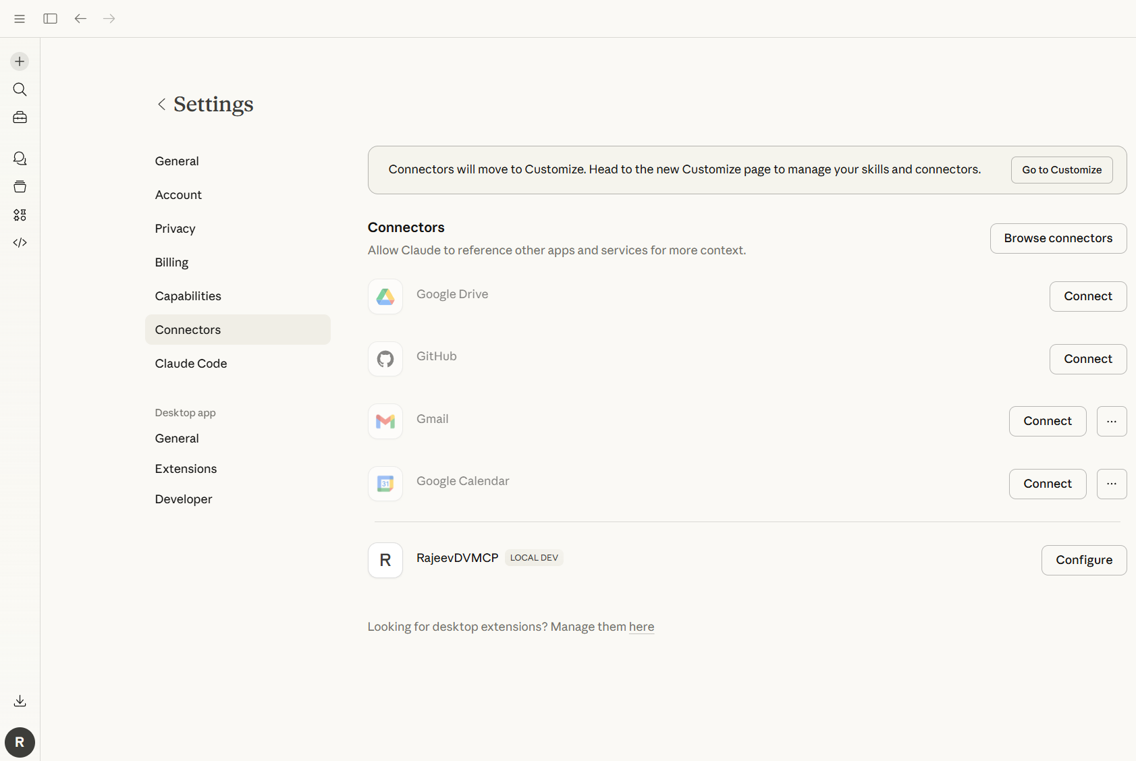
Task: Click the download icon at bottom left
Action: tap(20, 701)
